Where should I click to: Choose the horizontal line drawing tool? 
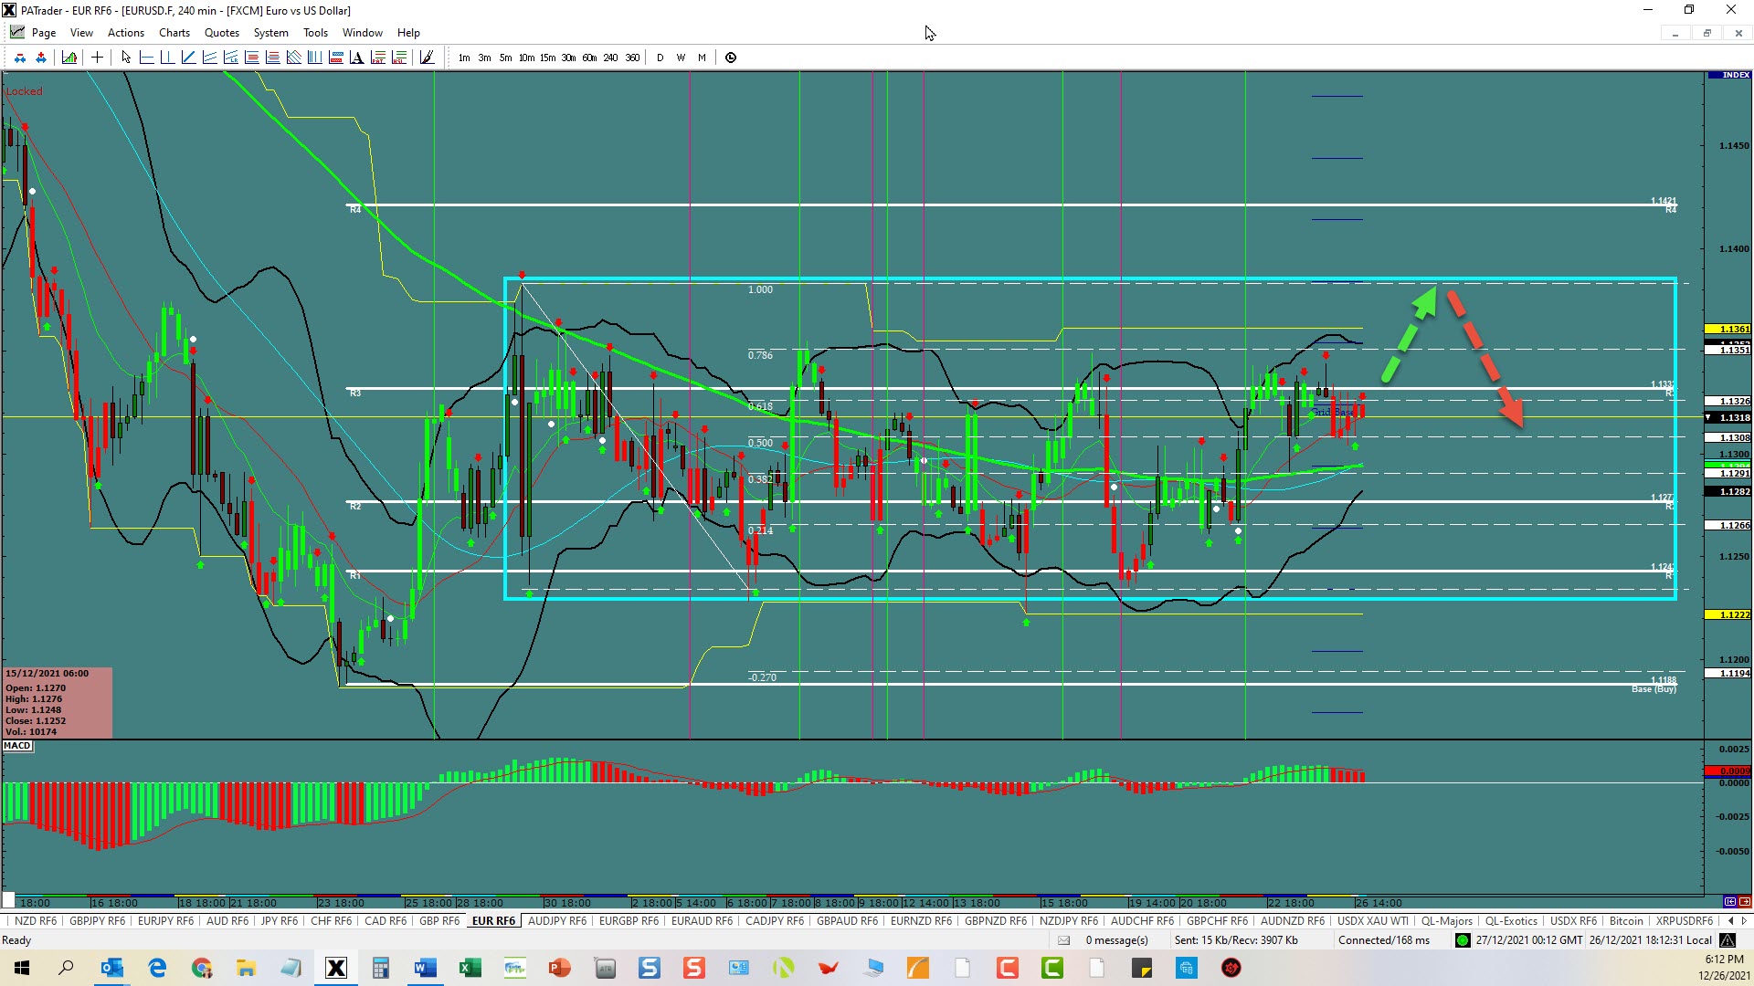tap(146, 58)
